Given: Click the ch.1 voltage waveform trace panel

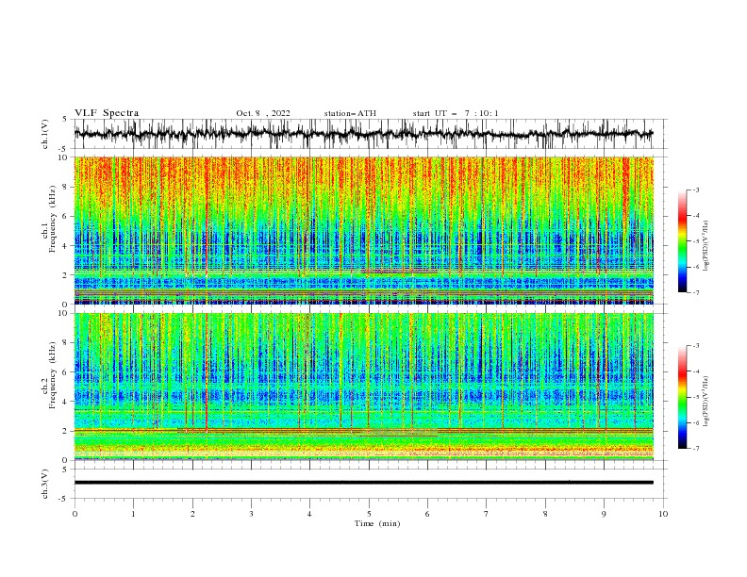Looking at the screenshot, I should pyautogui.click(x=371, y=134).
